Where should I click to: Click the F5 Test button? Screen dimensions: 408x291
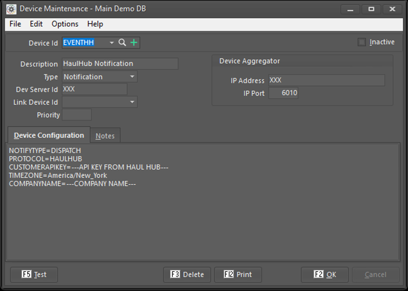pos(34,274)
